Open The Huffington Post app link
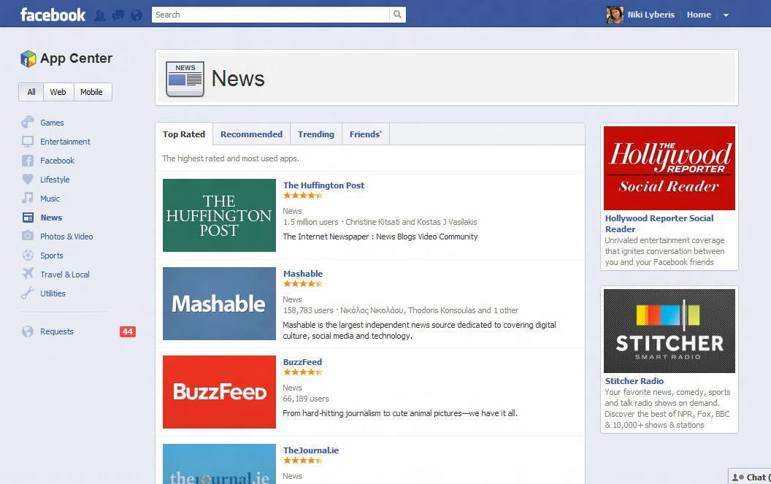This screenshot has height=484, width=771. click(x=323, y=185)
